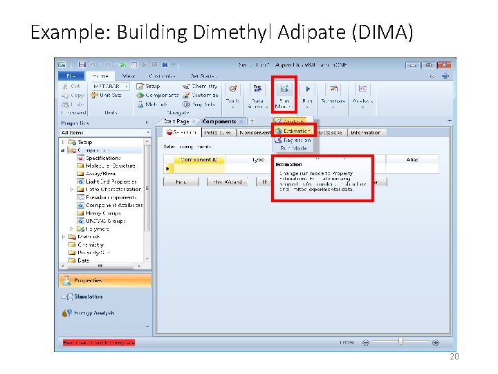Click the Stop square in quick access toolbar
Image resolution: width=498 pixels, height=374 pixels.
point(155,64)
